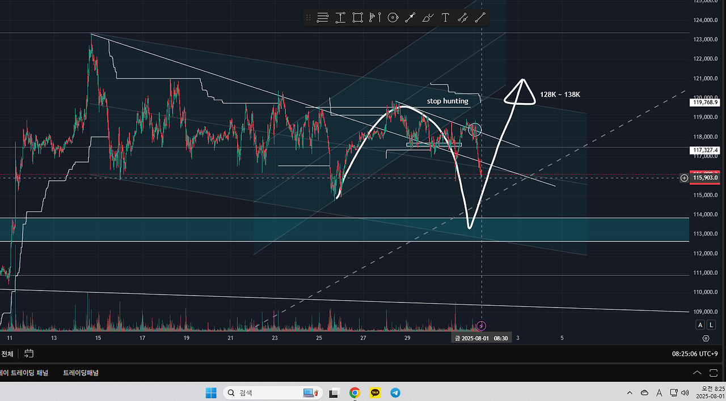Select the '128K ~ 138K' text annotation
Screen dimensions: 726x401
(560, 95)
